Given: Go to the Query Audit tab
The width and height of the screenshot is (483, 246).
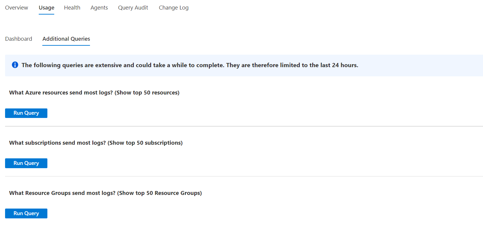Looking at the screenshot, I should [133, 8].
